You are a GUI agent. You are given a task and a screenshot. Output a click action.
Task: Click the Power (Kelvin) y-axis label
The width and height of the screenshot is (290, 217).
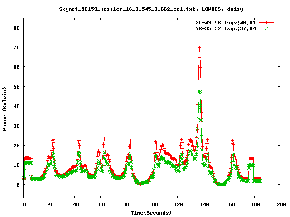(5, 109)
